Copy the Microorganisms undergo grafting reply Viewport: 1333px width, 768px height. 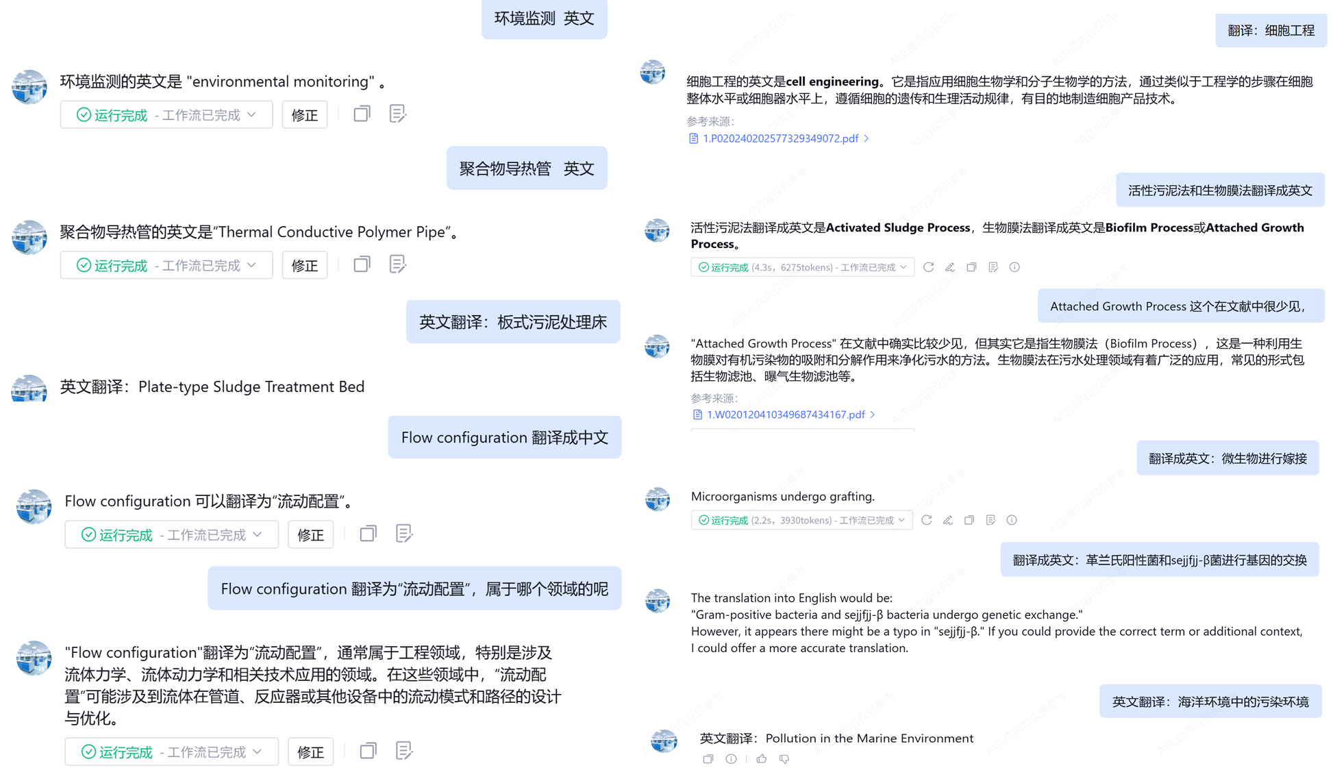[x=969, y=520]
